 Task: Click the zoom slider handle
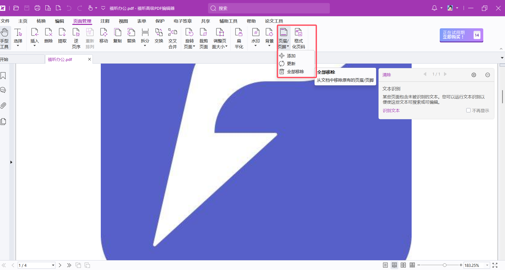(x=445, y=265)
